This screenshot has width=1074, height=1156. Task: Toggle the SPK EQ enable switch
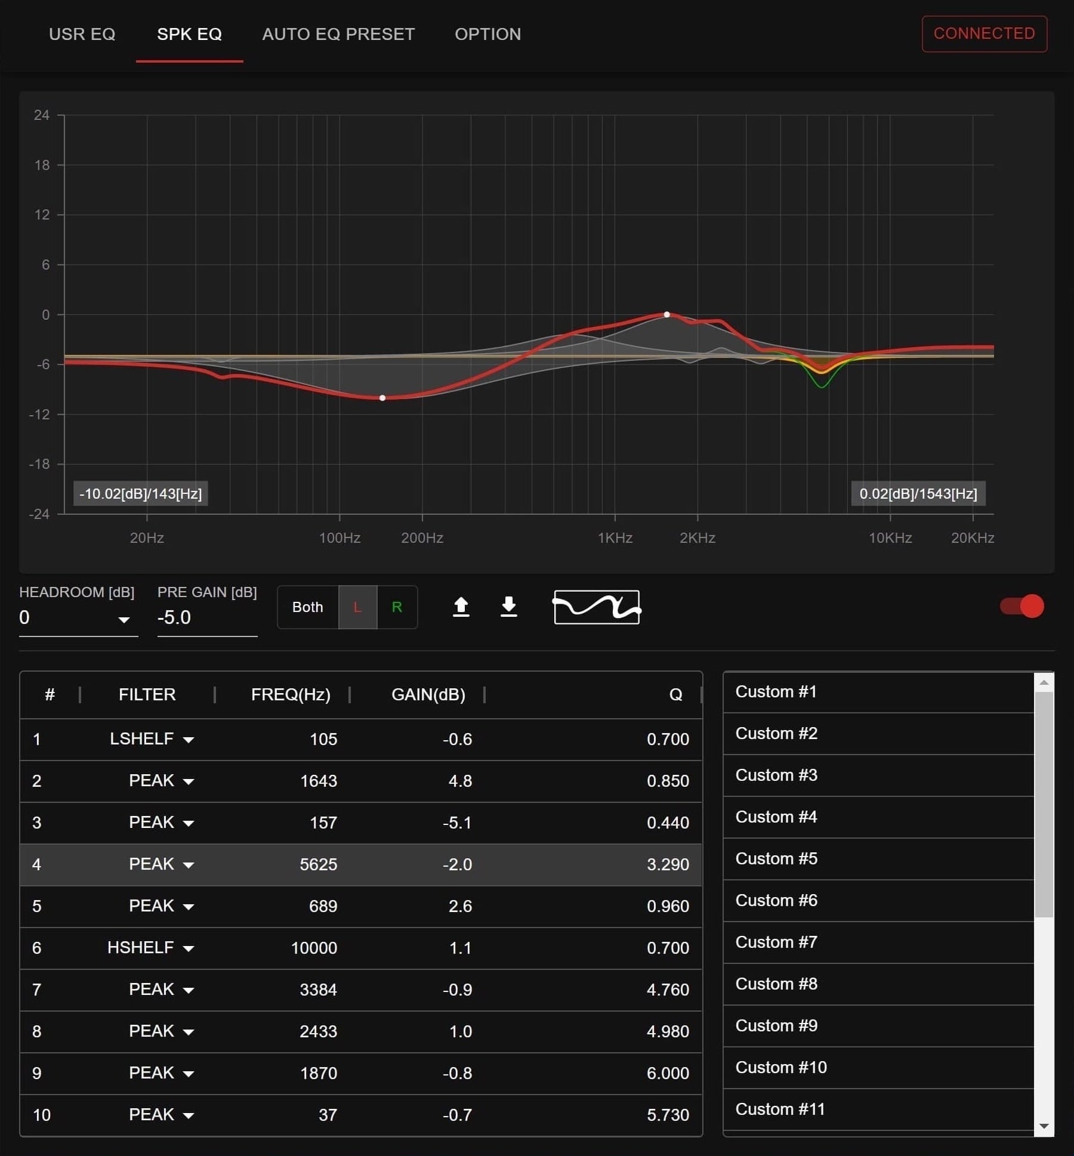pos(1022,606)
